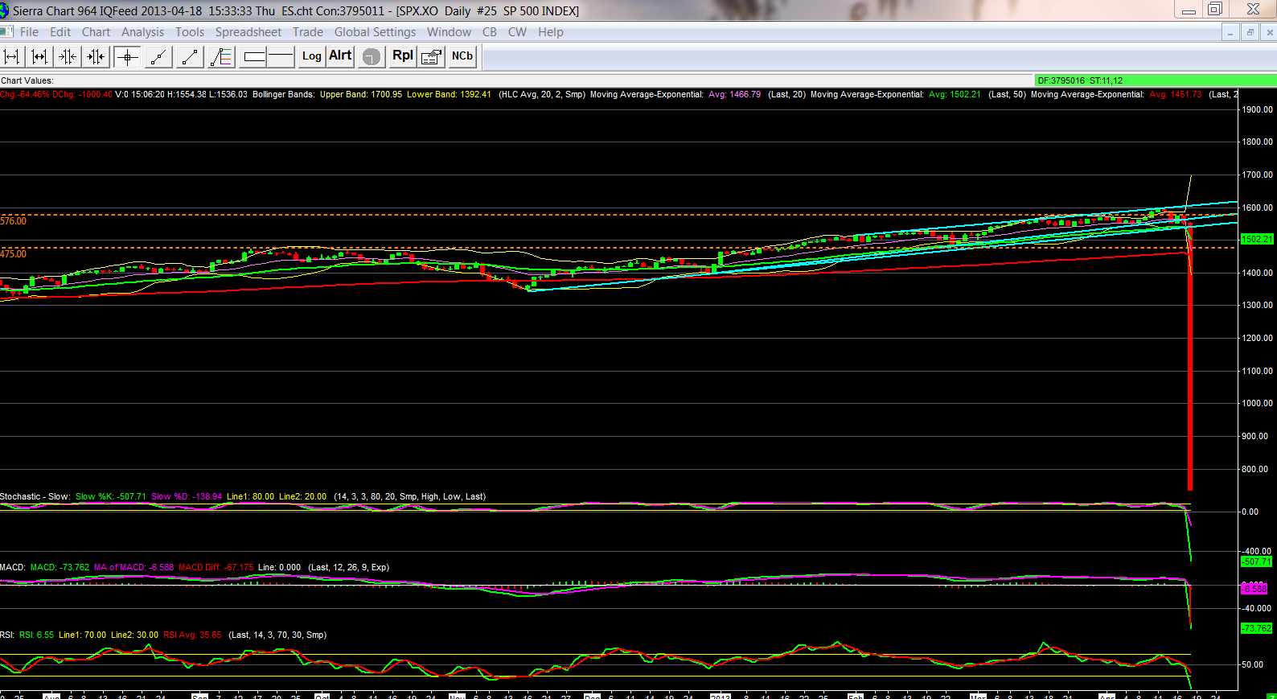Viewport: 1277px width, 699px height.
Task: Close the inner chart document window
Action: tap(1269, 32)
